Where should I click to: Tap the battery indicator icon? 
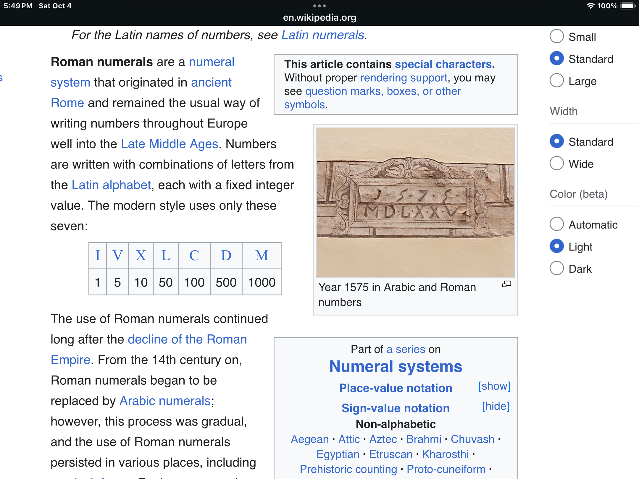[x=628, y=6]
